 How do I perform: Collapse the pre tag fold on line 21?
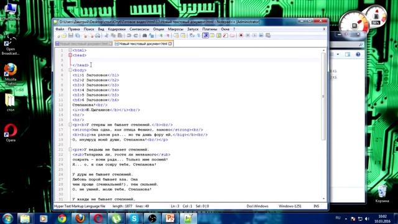tap(70, 149)
